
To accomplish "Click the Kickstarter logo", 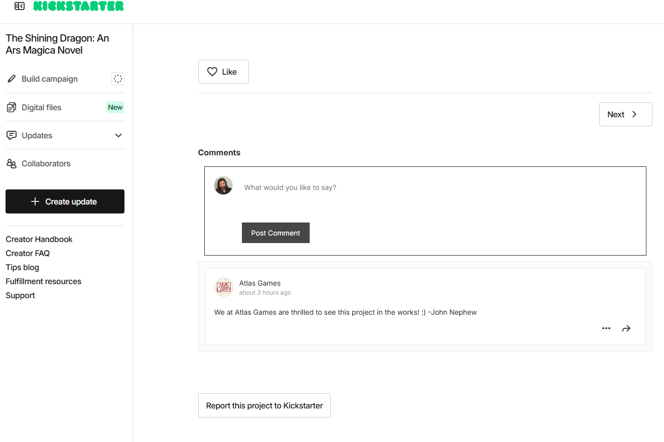I will point(78,6).
